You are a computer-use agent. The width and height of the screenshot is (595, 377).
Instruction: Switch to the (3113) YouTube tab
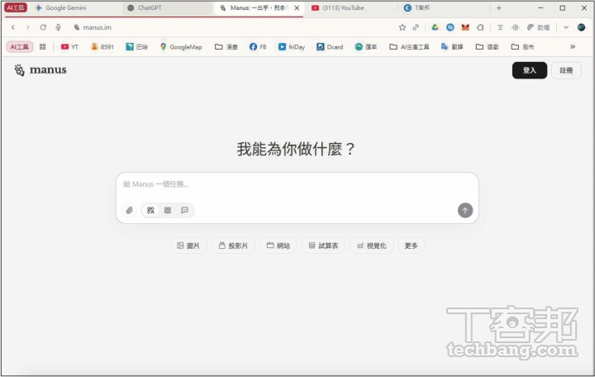[351, 7]
